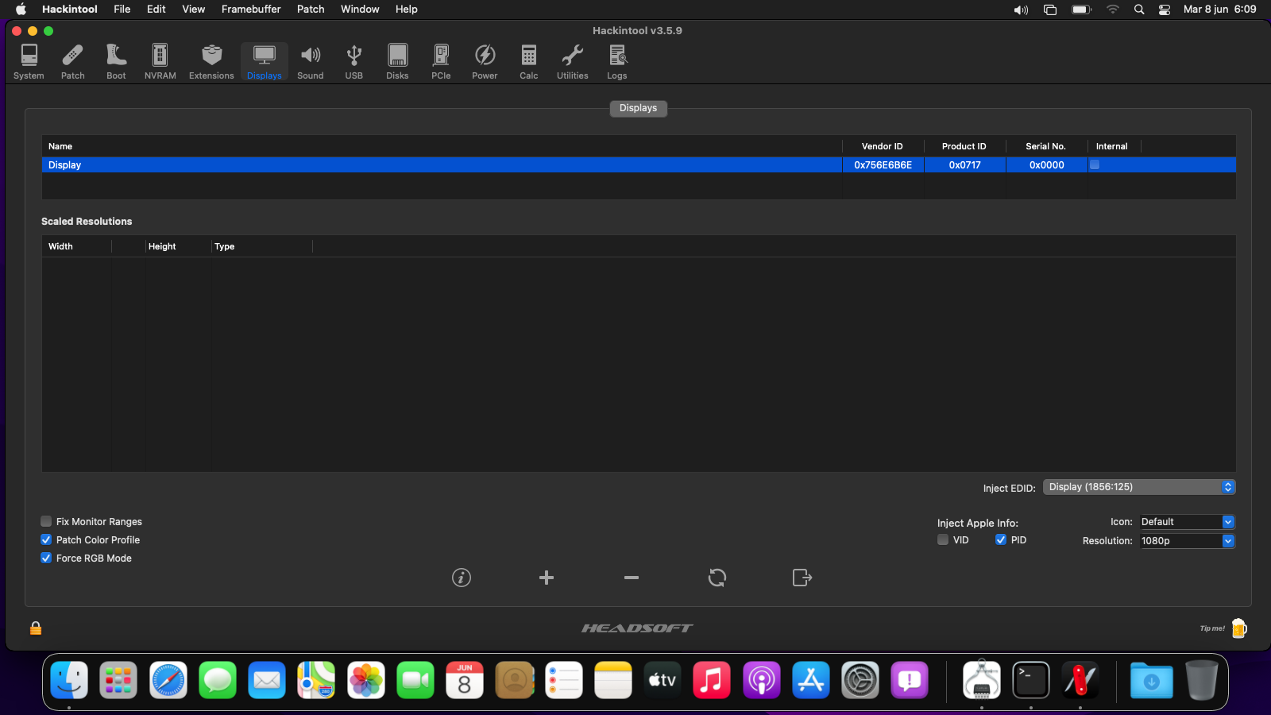Open the View menu
The height and width of the screenshot is (715, 1271).
194,10
